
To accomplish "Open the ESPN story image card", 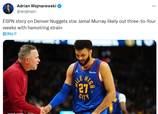I will coord(80,77).
